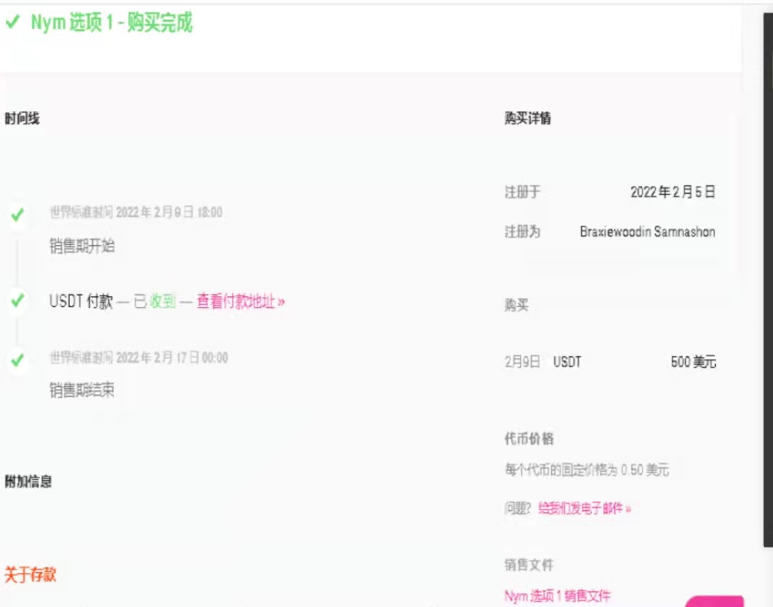Click the text 每个代币的固定价格为 0.50 美元
This screenshot has width=773, height=607.
(587, 469)
